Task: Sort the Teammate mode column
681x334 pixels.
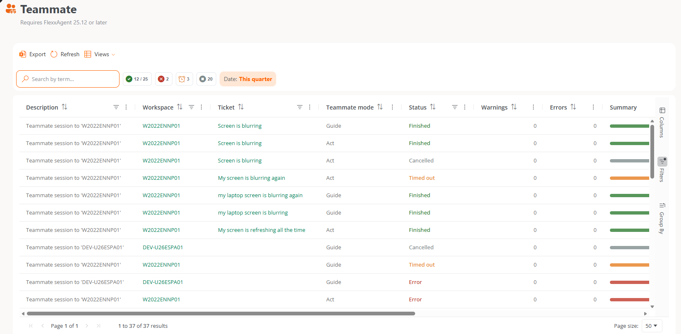Action: 380,107
